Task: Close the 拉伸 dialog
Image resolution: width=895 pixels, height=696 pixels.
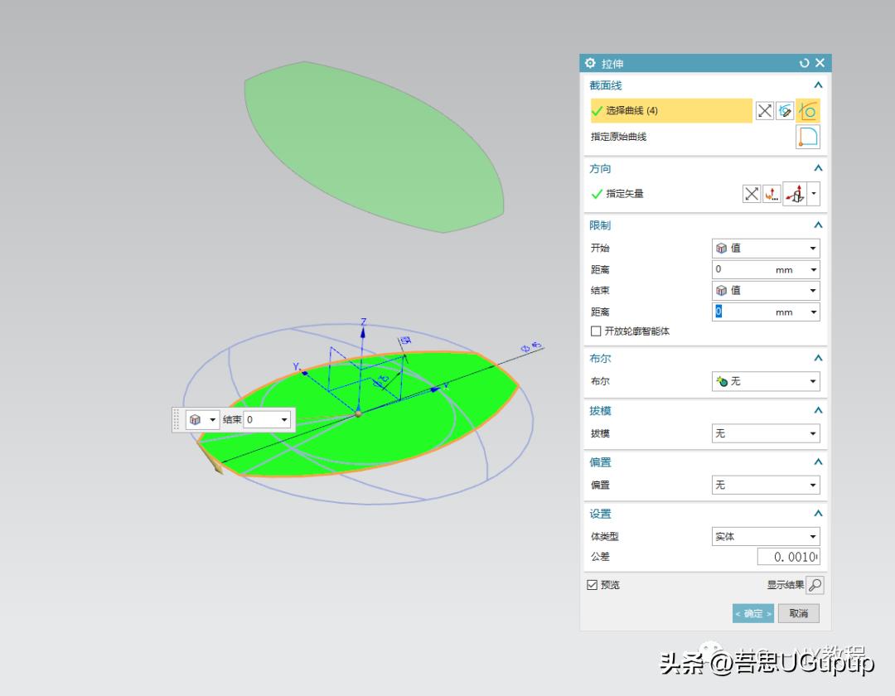Action: pos(820,63)
